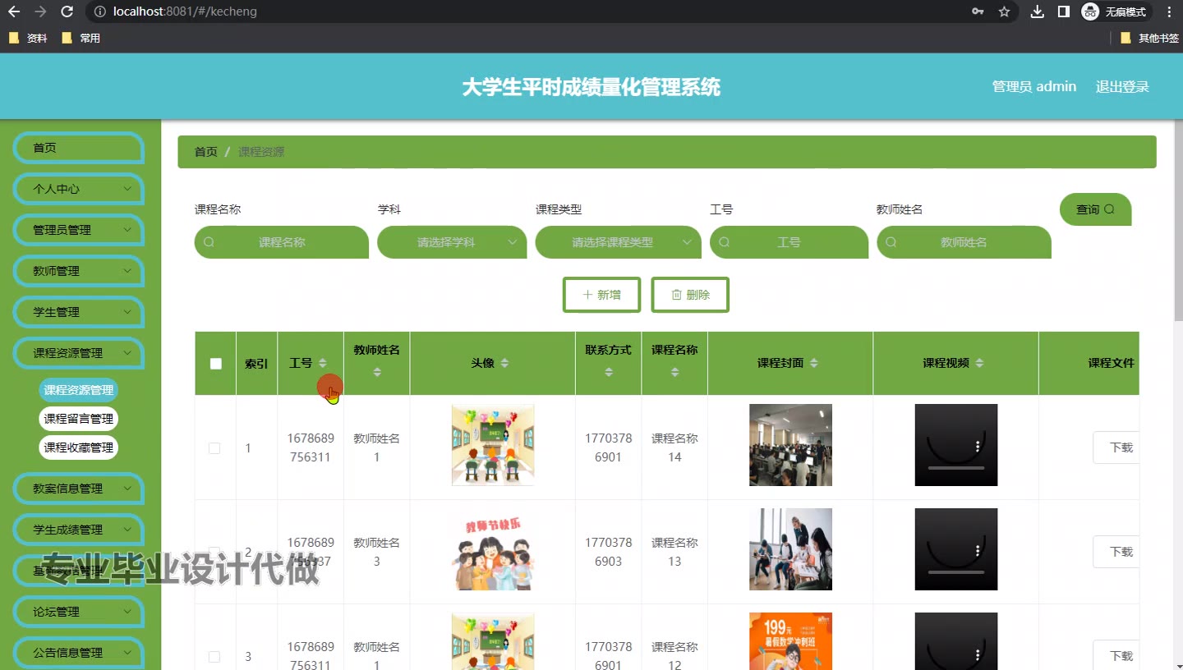Focus the 教师姓名 search field

click(x=964, y=242)
